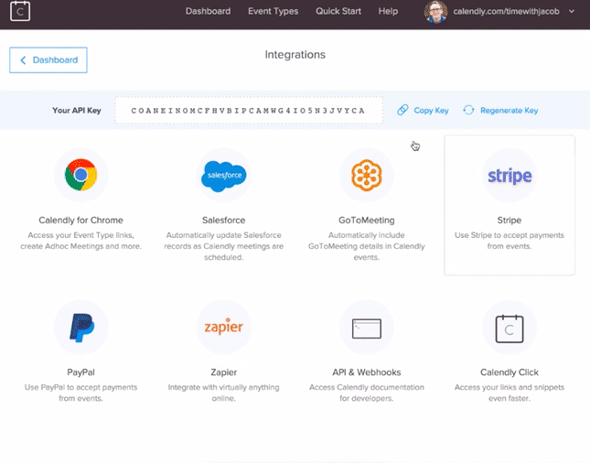Click the Integrations page heading
Screen dimensions: 590x463
(x=295, y=55)
